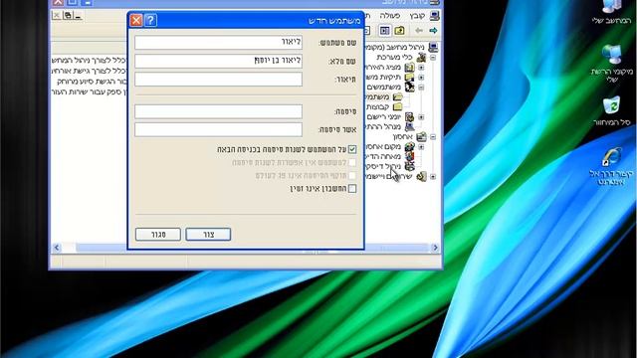Open the קובץ (File) menu
The width and height of the screenshot is (637, 358).
pyautogui.click(x=417, y=16)
